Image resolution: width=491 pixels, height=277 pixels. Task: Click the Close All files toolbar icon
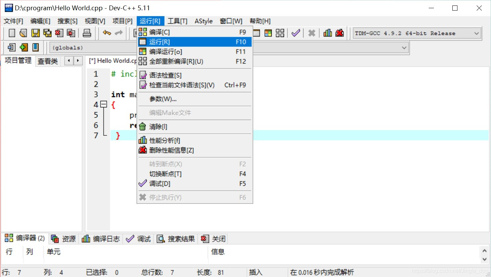tap(71, 33)
